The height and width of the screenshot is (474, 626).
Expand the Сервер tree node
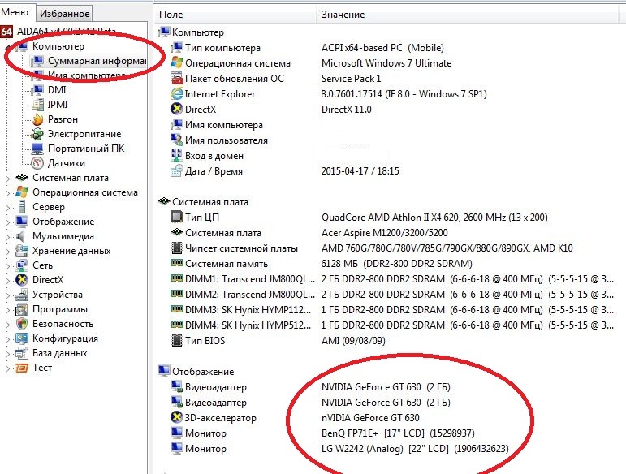(x=7, y=208)
